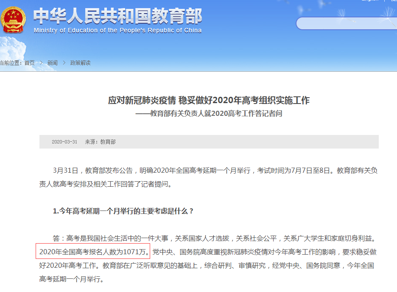This screenshot has width=397, height=292.
Task: Click the source label 来源：教育部
Action: [100, 142]
